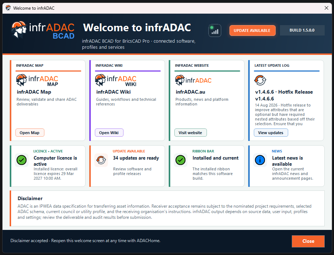Click Open the current infrADAC news text
Screen dimensions: 334x255
[x=292, y=174]
